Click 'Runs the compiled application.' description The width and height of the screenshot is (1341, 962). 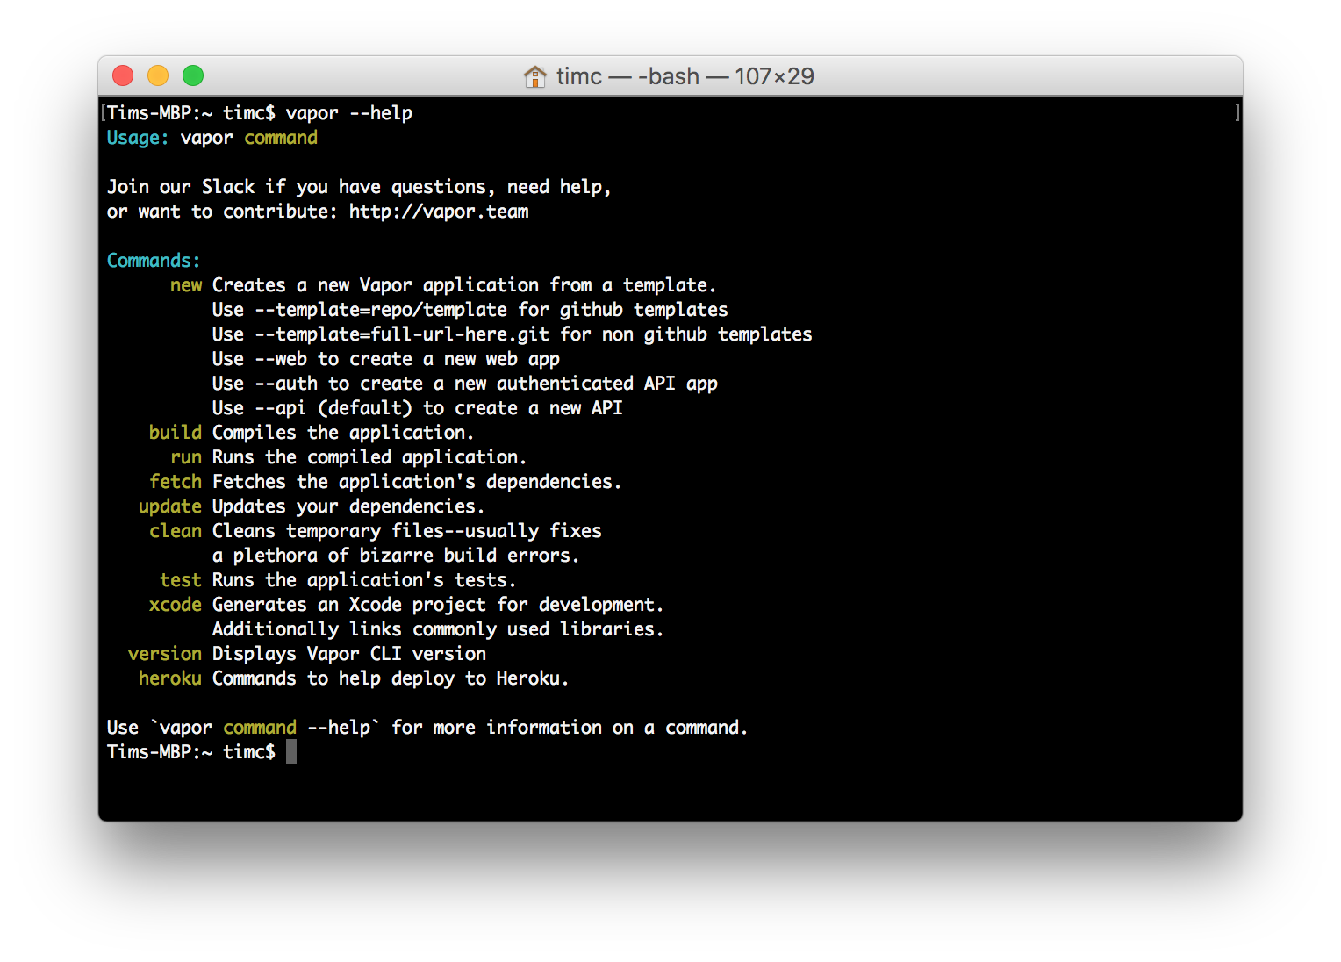click(369, 457)
